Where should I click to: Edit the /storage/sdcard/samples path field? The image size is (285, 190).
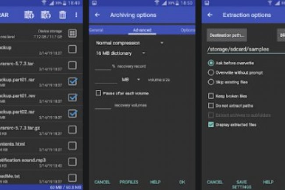click(x=246, y=49)
